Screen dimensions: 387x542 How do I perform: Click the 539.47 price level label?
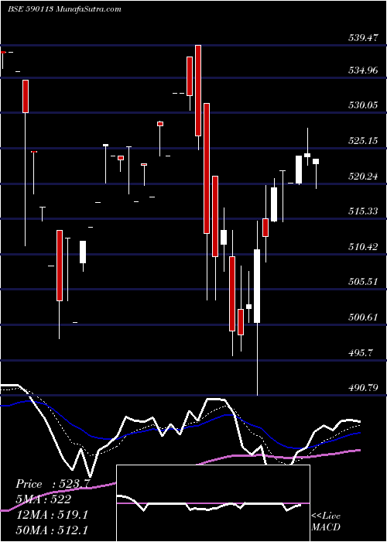362,38
